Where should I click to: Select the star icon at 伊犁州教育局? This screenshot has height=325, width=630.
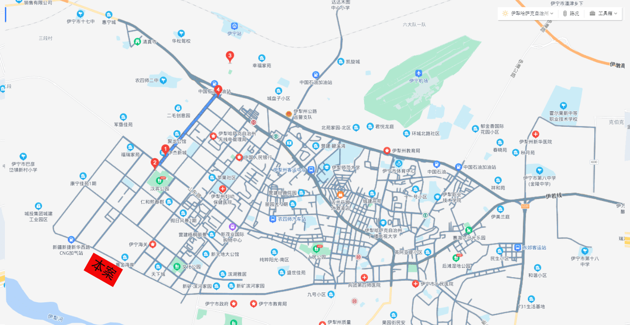(x=387, y=151)
